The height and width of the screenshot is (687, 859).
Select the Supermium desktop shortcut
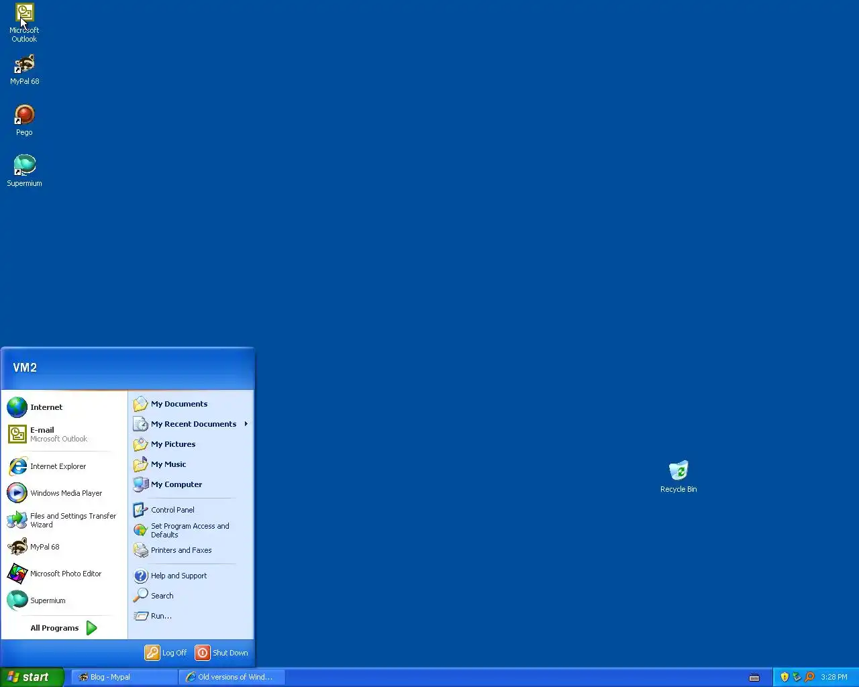[x=24, y=171]
